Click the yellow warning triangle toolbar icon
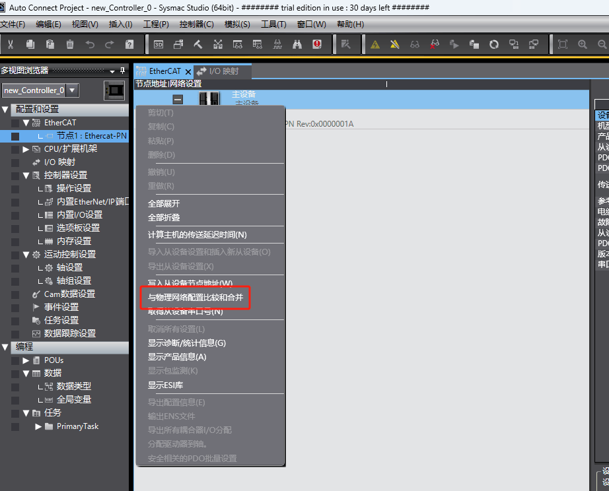 (375, 45)
